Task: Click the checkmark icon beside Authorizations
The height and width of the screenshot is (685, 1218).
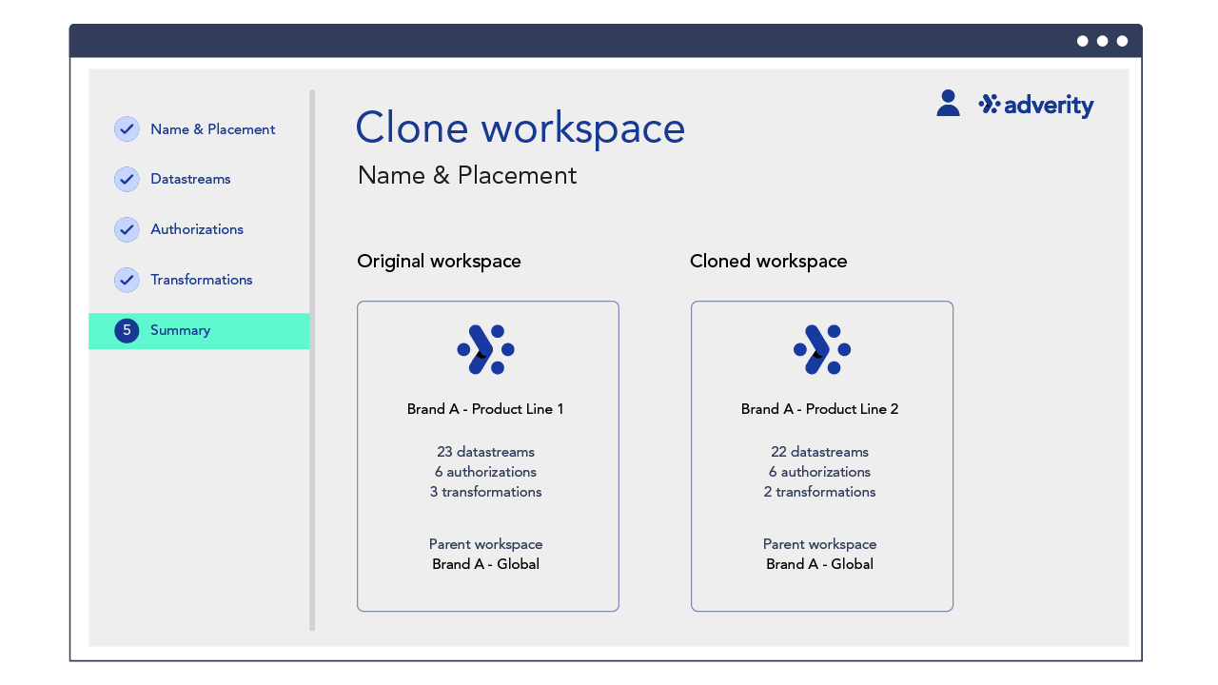Action: click(x=127, y=229)
